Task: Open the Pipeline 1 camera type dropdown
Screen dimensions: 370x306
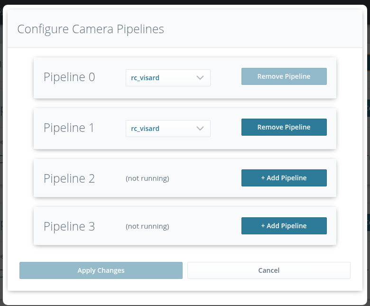Action: click(x=167, y=129)
